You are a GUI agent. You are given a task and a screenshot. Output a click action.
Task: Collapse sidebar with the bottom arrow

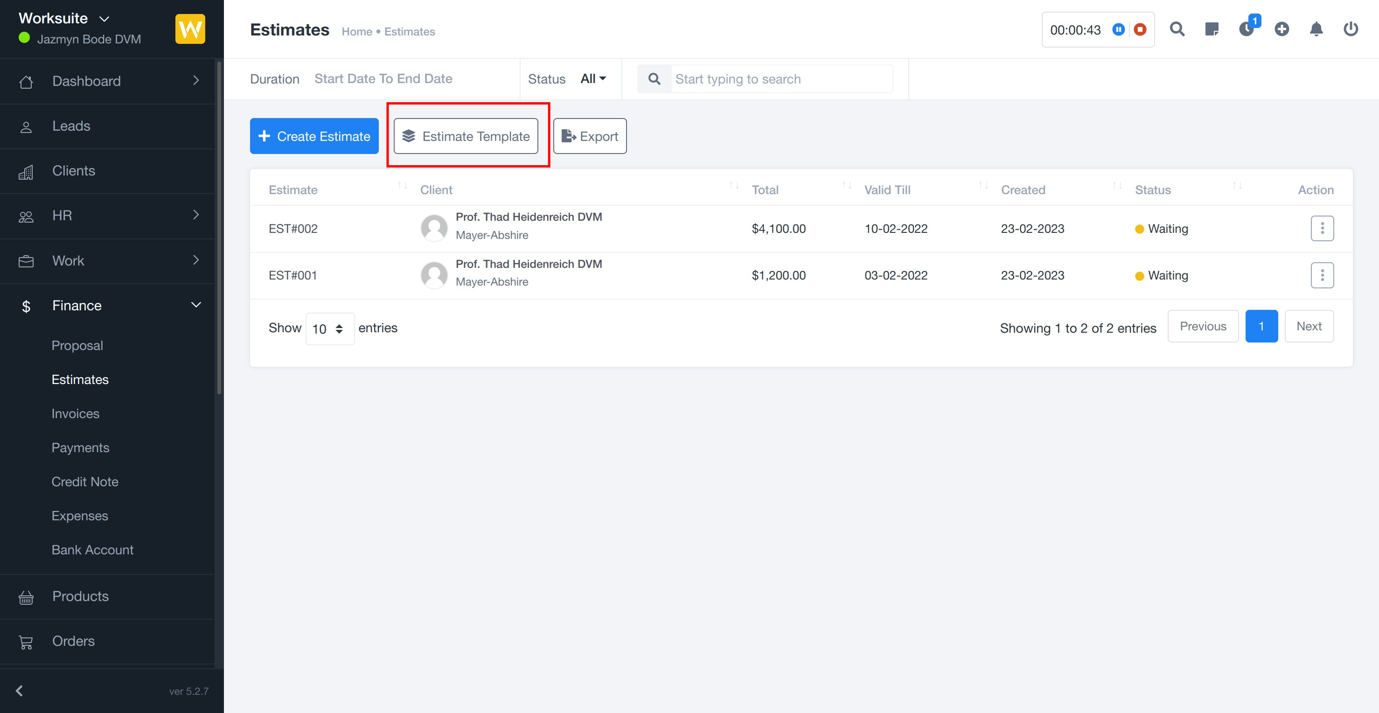pyautogui.click(x=20, y=691)
